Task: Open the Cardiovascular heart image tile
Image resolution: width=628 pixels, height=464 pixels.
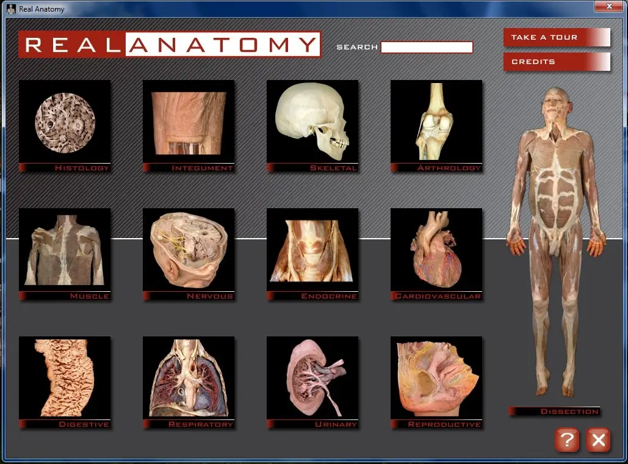Action: coord(436,254)
